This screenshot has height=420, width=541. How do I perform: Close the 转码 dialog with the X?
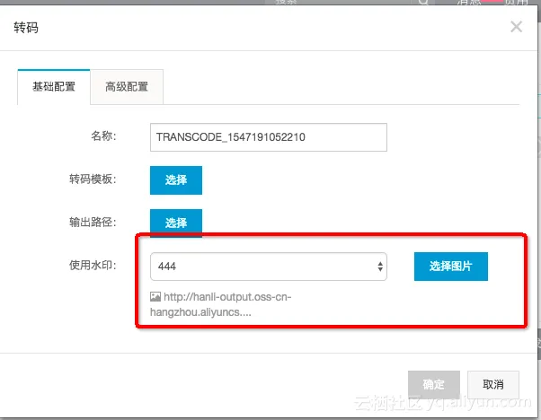pyautogui.click(x=516, y=27)
